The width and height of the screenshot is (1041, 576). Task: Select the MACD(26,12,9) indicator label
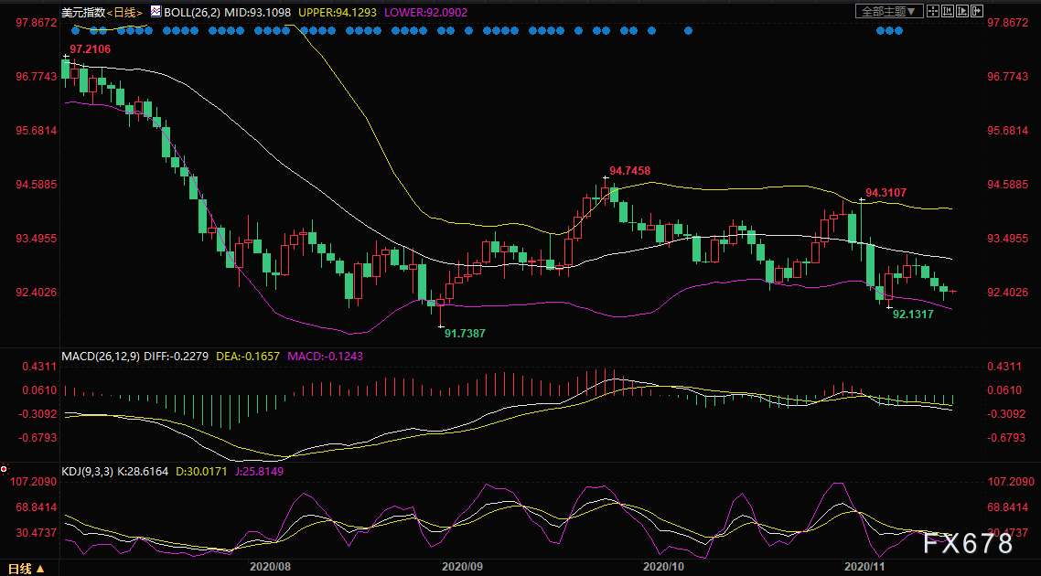102,355
